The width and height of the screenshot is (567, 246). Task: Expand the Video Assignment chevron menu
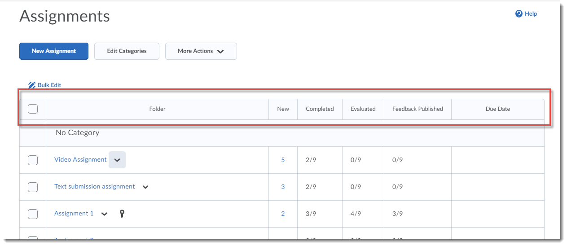pos(117,160)
